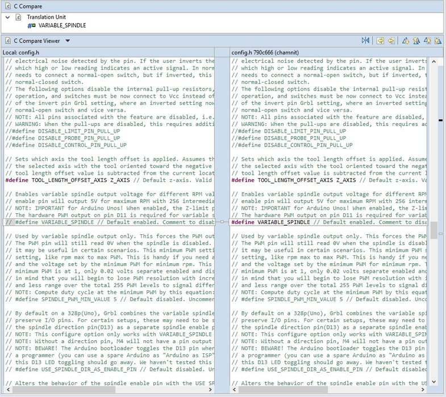This screenshot has width=446, height=397.
Task: Click right pane vertical scroll down arrow
Action: pyautogui.click(x=434, y=382)
